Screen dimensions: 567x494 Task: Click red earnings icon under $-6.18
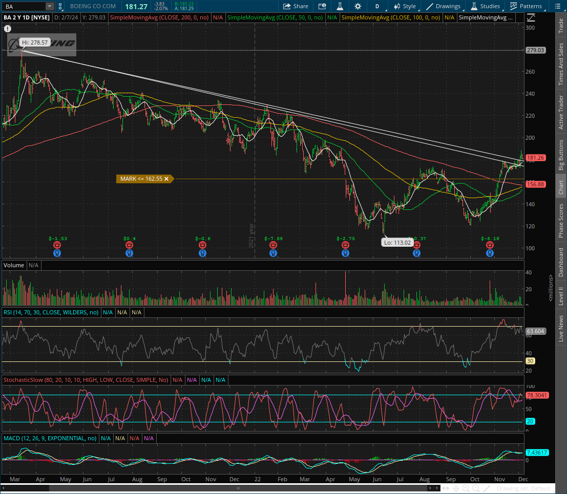pyautogui.click(x=490, y=245)
